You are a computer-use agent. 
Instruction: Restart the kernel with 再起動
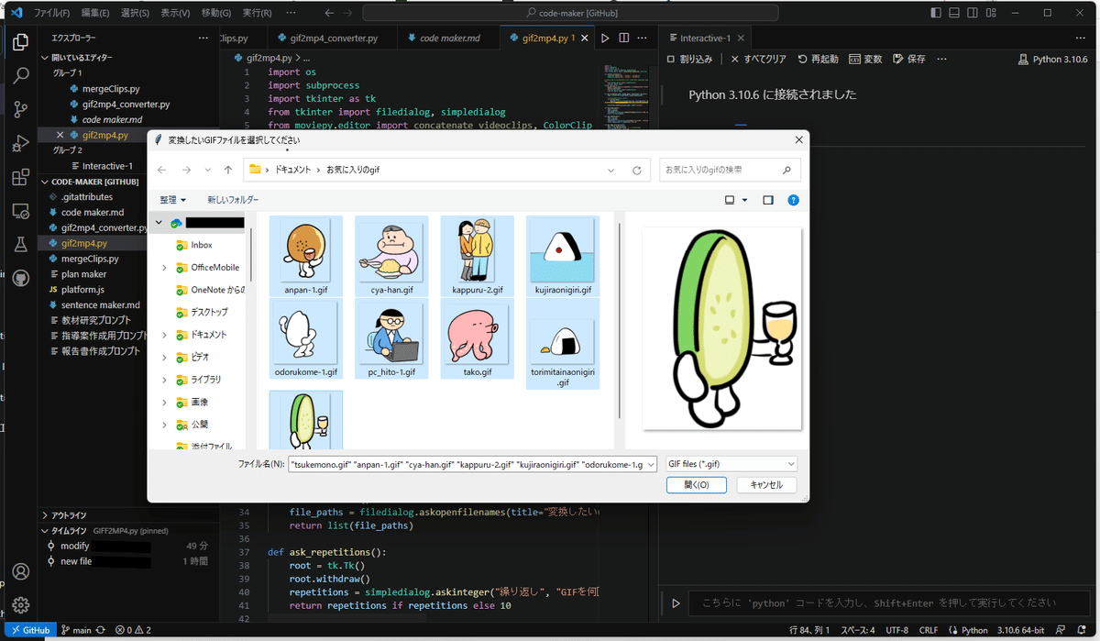818,59
